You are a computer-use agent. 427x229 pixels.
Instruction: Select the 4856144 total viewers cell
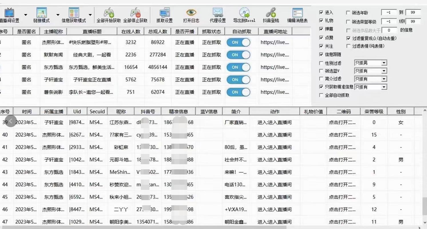158,67
